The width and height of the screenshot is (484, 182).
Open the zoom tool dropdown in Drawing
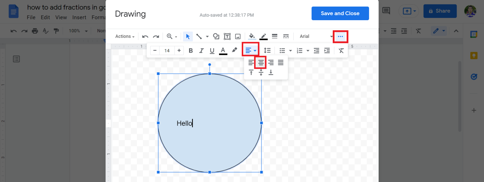click(172, 36)
